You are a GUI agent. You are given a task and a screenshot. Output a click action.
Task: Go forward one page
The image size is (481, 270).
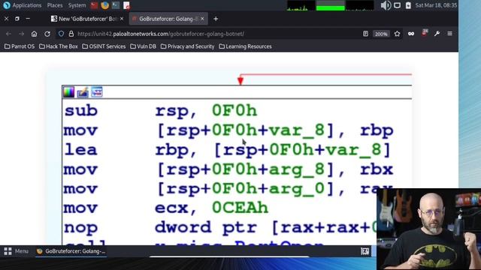coord(21,34)
